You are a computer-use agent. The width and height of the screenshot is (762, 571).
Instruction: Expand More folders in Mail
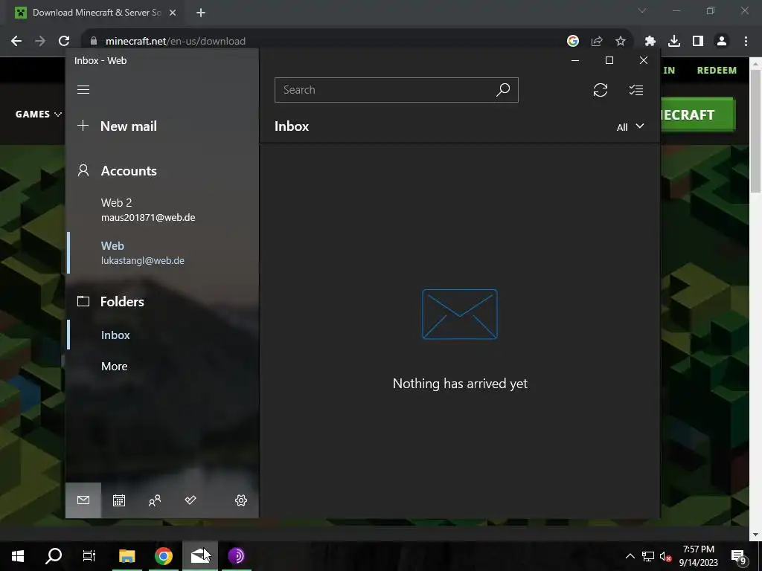[x=114, y=366]
